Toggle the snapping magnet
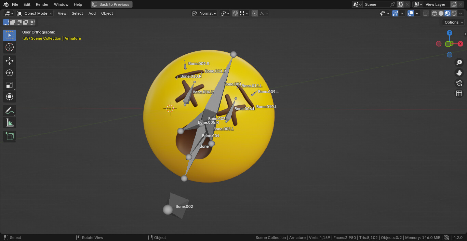Screen dimensions: 467x241 (235, 13)
